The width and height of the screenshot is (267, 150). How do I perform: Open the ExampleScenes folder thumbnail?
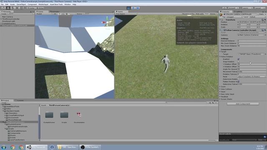[49, 115]
